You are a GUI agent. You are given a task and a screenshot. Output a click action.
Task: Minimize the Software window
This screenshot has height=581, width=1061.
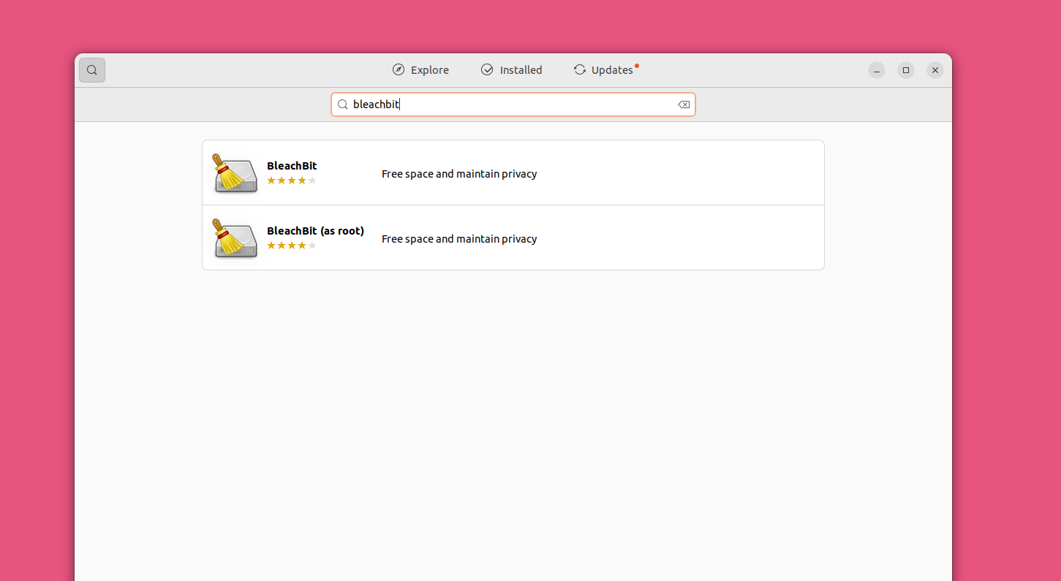pyautogui.click(x=877, y=70)
